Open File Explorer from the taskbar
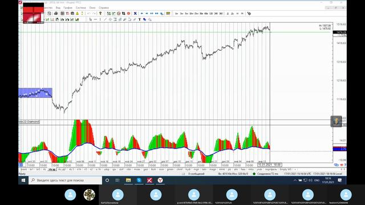Screen dimensions: 365x205 [128, 181]
